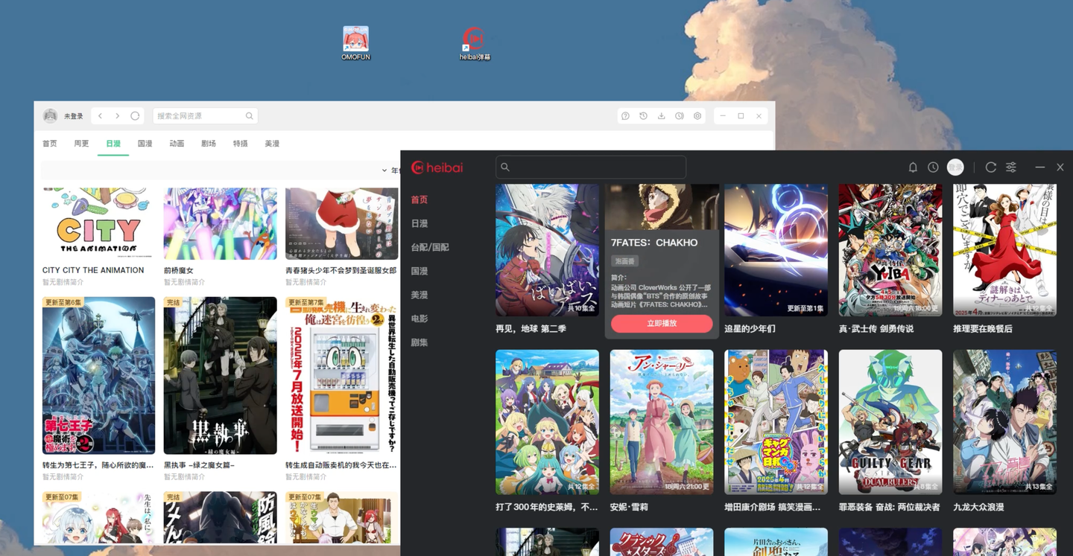This screenshot has width=1073, height=556.
Task: Select 台配/国配 in heibai sidebar
Action: click(x=430, y=247)
